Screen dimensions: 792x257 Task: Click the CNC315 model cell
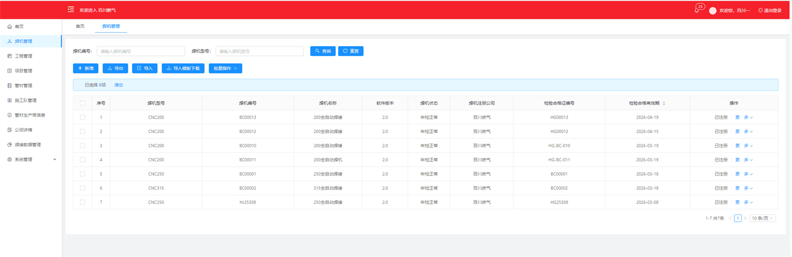(156, 188)
